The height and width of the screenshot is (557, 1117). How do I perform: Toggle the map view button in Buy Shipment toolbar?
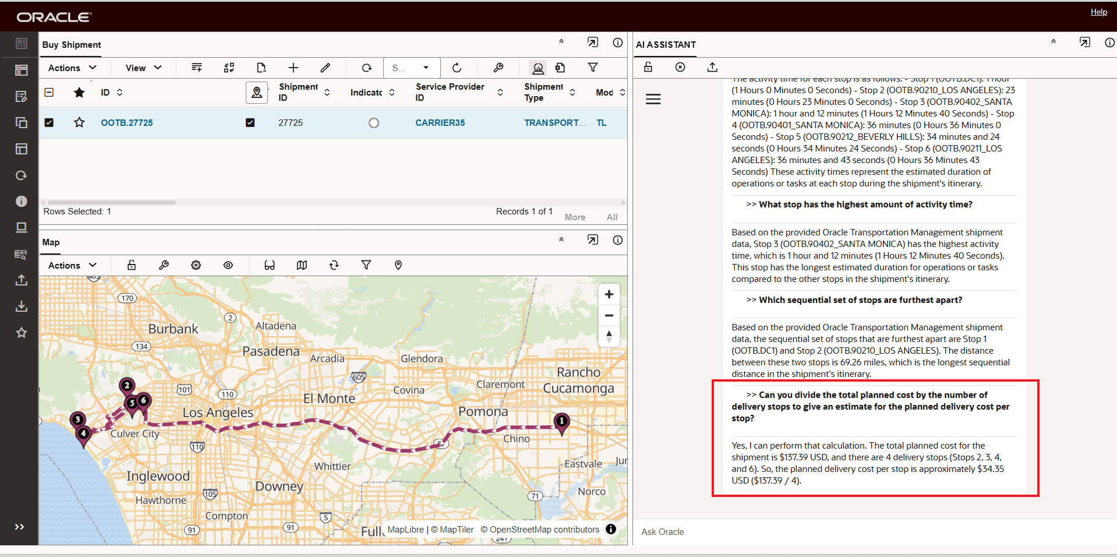pyautogui.click(x=538, y=68)
